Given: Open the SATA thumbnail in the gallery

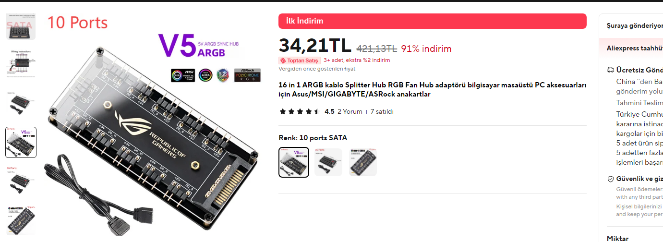Looking at the screenshot, I should (21, 26).
